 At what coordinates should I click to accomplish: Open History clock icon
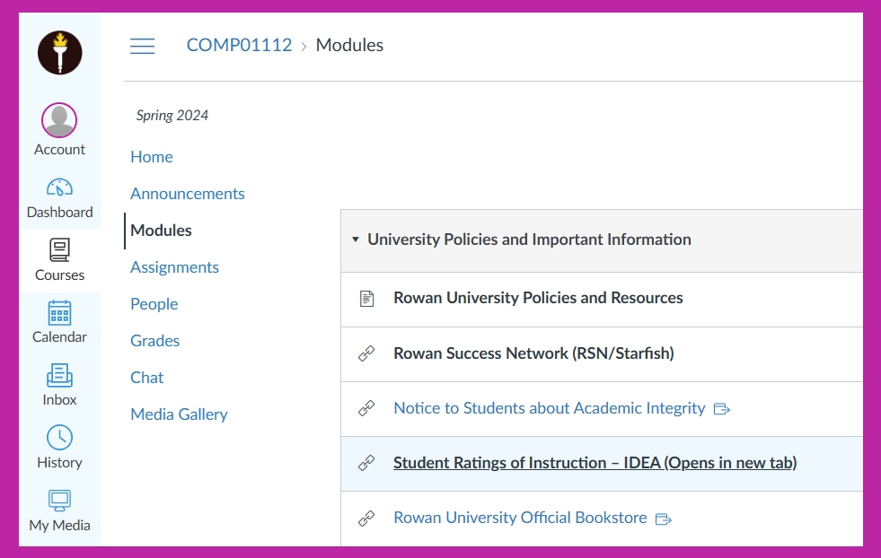coord(59,438)
